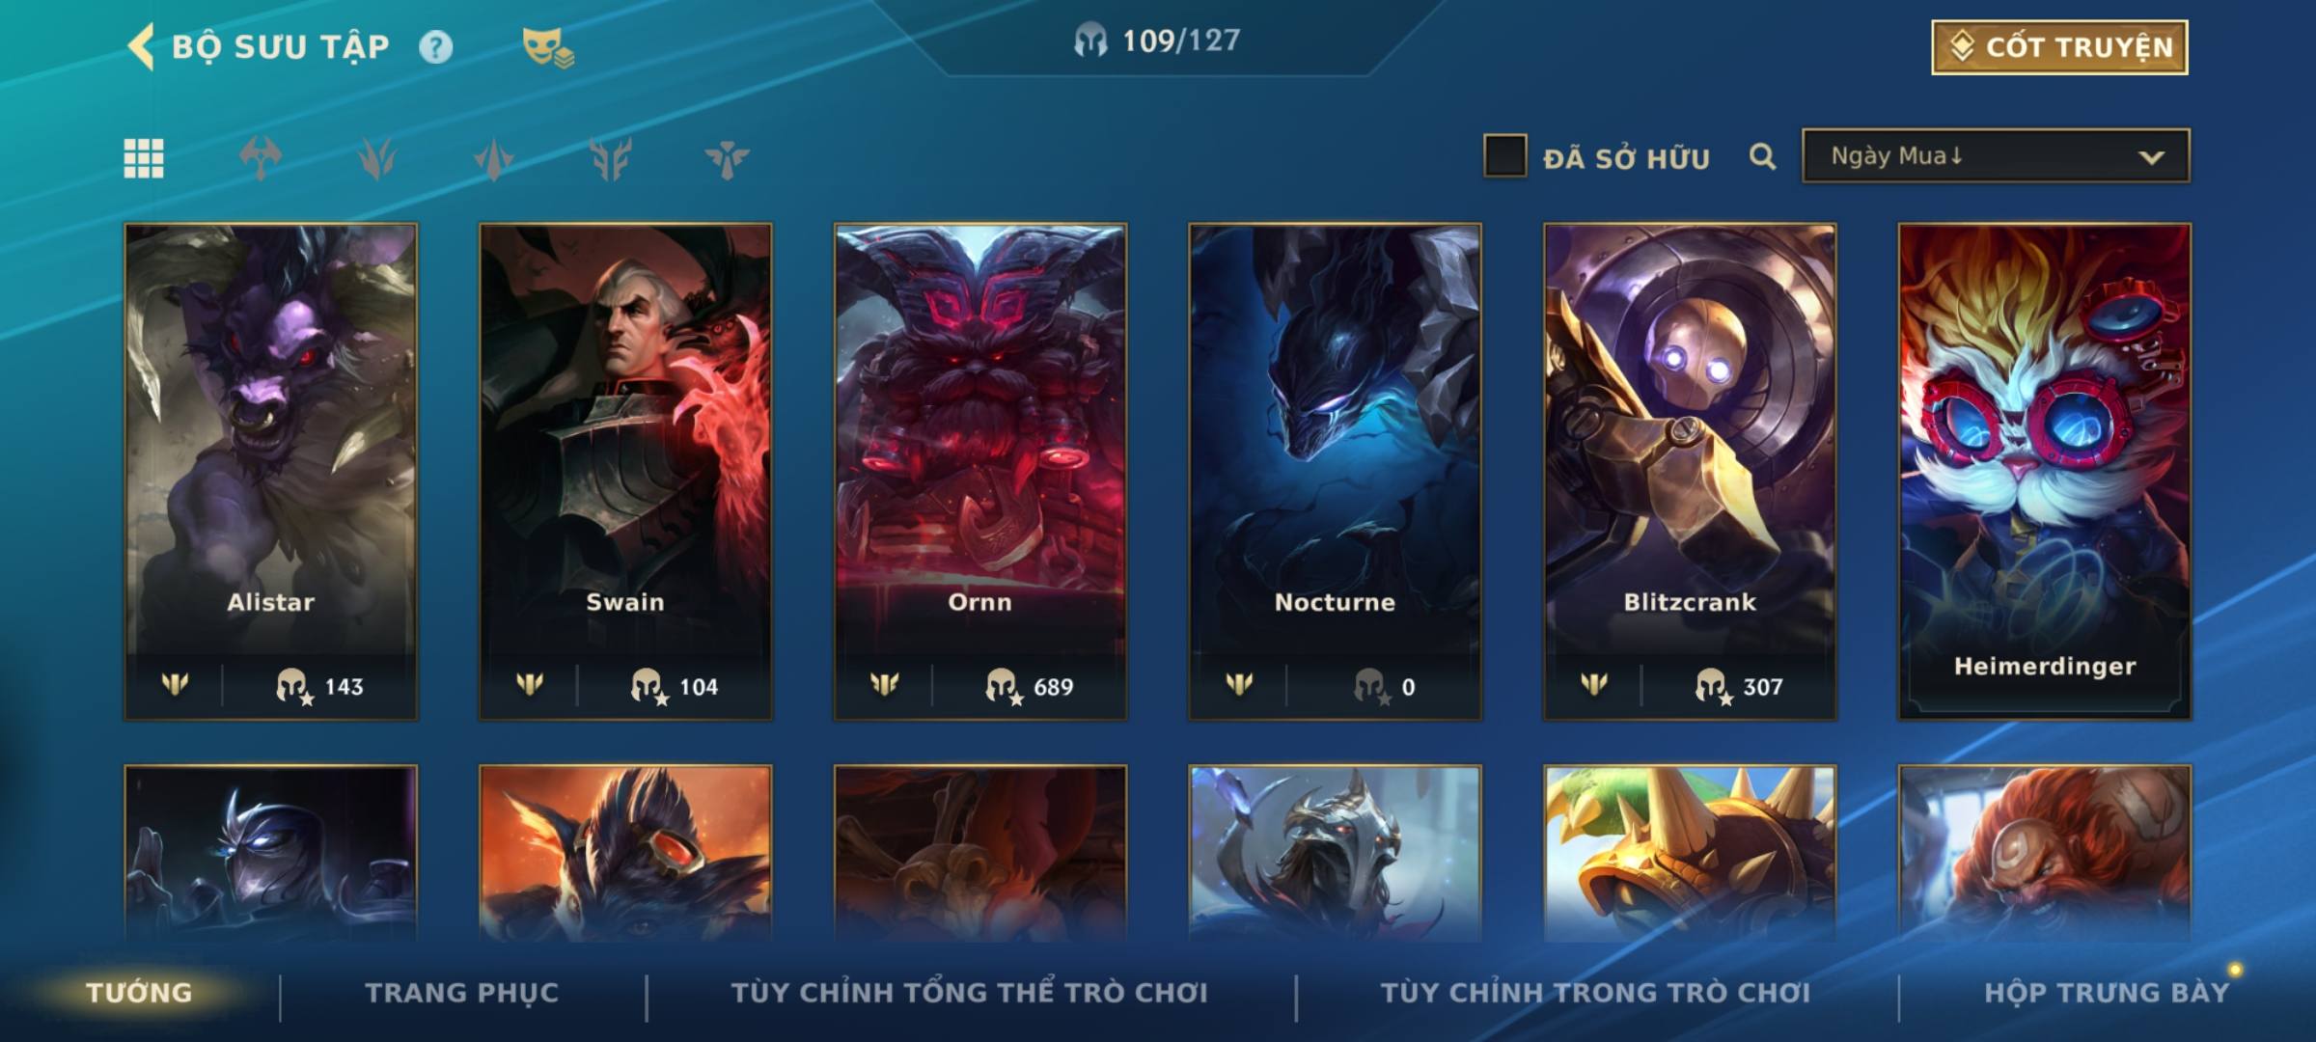Filter champions by the fifth role icon
The image size is (2316, 1042).
[x=728, y=158]
